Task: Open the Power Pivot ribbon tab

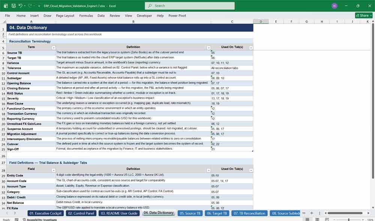Action: pos(177,15)
